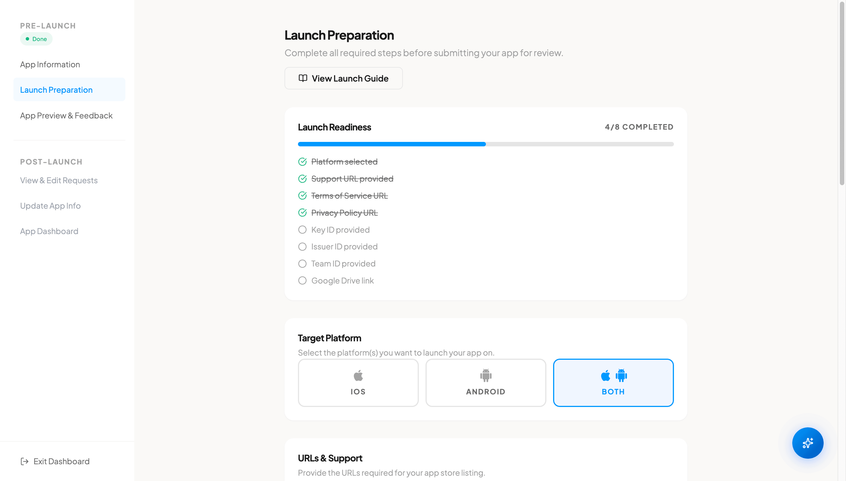This screenshot has height=481, width=846.
Task: Click the Exit Dashboard link
Action: click(55, 461)
